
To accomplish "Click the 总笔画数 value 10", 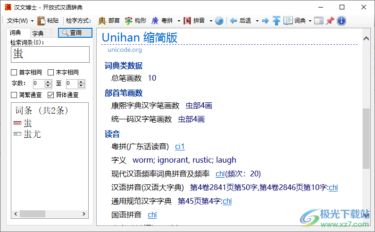I will (x=152, y=78).
